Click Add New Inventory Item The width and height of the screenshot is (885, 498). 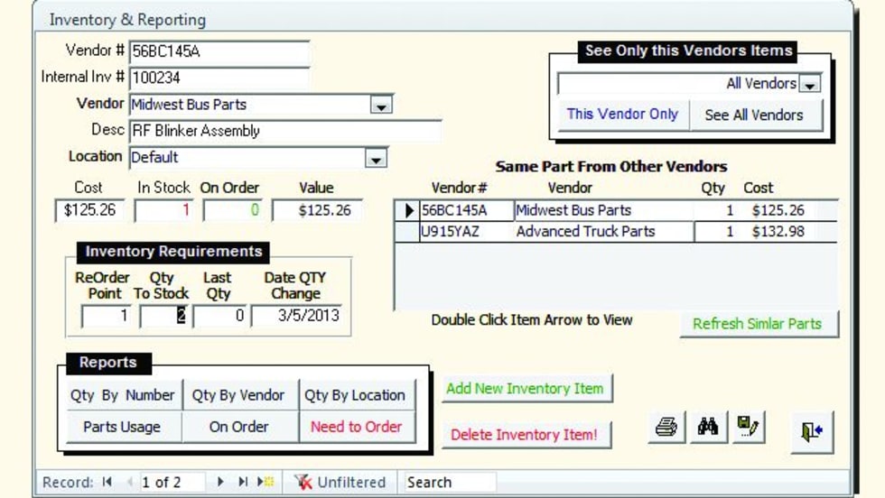tap(525, 389)
